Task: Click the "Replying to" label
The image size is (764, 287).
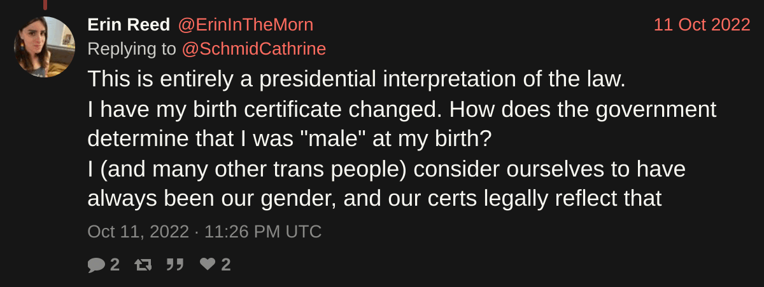Action: (x=132, y=48)
